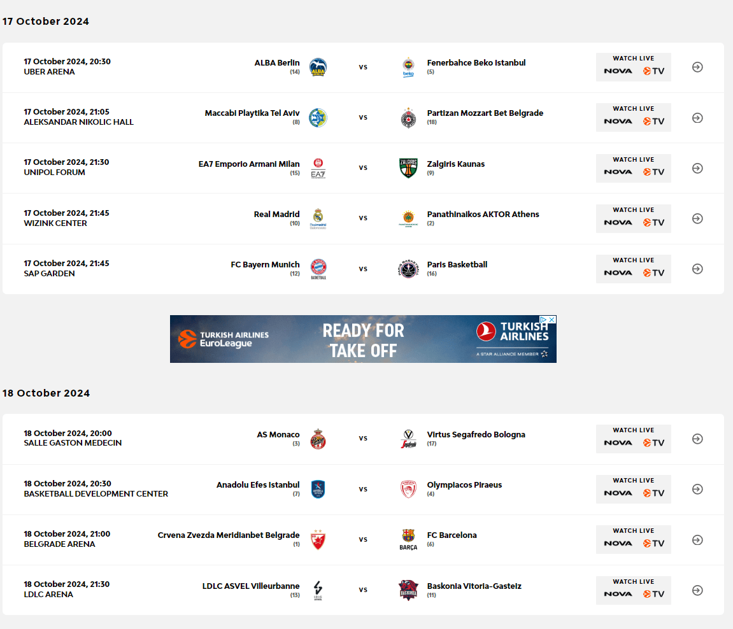The height and width of the screenshot is (629, 733).
Task: Close the Turkish Airlines ad
Action: (552, 319)
